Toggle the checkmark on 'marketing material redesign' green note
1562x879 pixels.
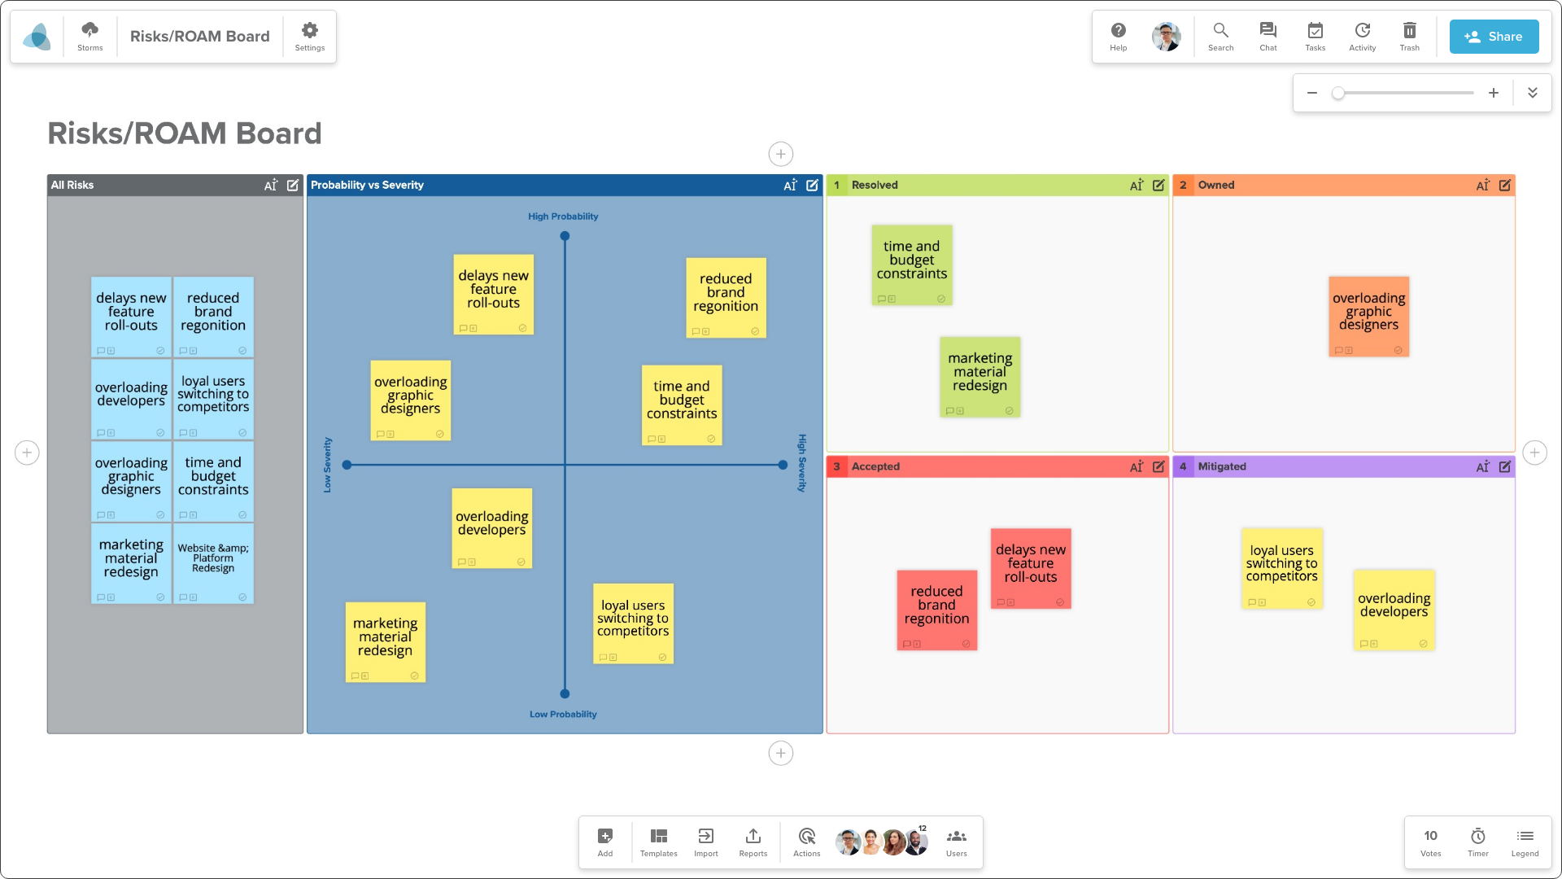click(1009, 411)
